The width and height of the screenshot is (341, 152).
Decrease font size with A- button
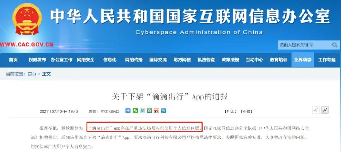[316, 110]
